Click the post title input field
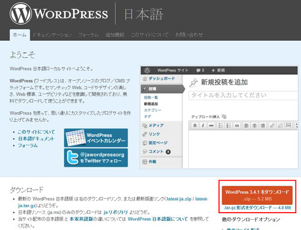 [243, 95]
